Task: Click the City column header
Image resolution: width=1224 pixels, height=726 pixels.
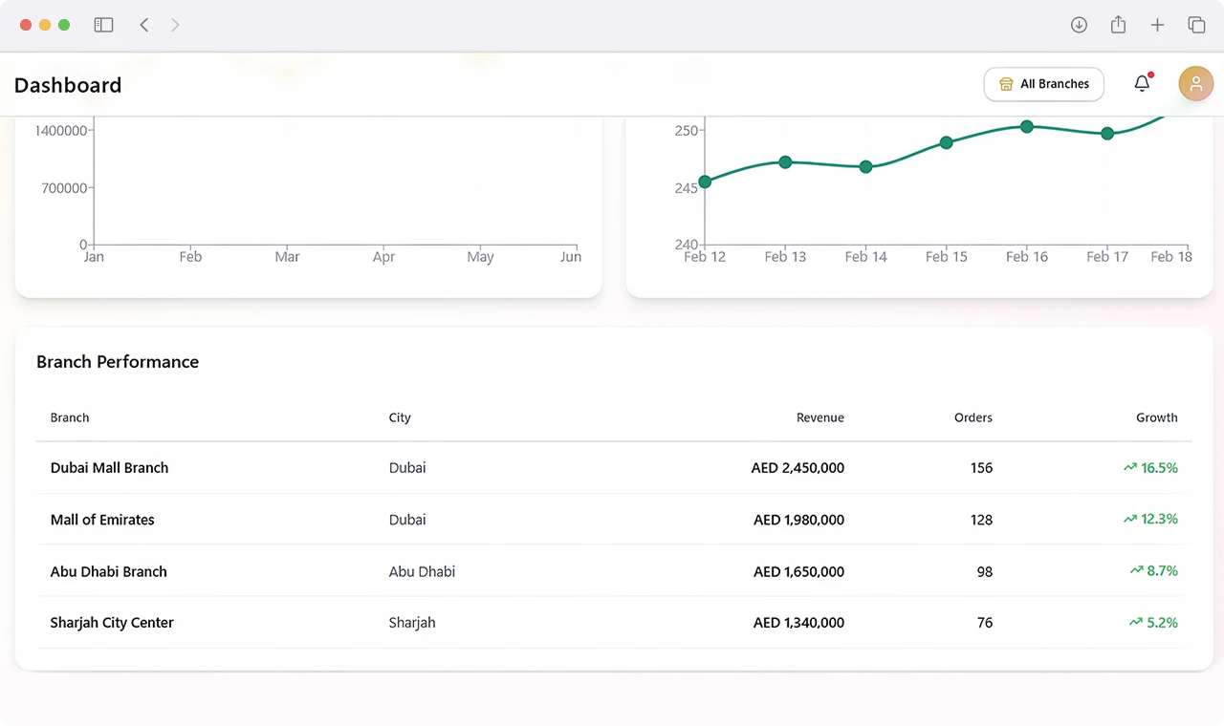Action: (400, 417)
